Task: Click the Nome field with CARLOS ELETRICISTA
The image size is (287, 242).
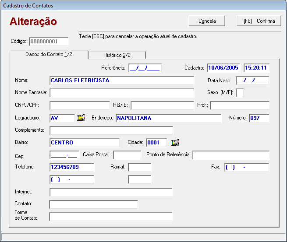Action: pyautogui.click(x=121, y=81)
